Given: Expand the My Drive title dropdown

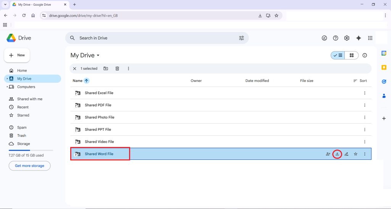Looking at the screenshot, I should (x=98, y=55).
